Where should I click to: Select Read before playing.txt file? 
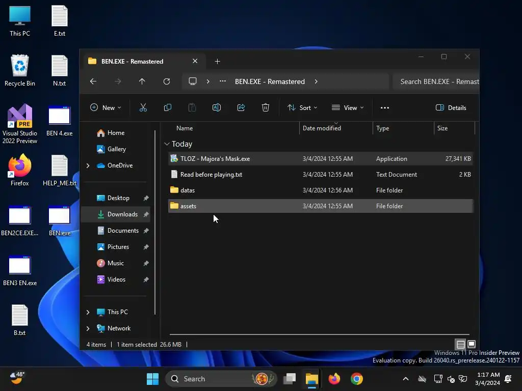click(320, 175)
